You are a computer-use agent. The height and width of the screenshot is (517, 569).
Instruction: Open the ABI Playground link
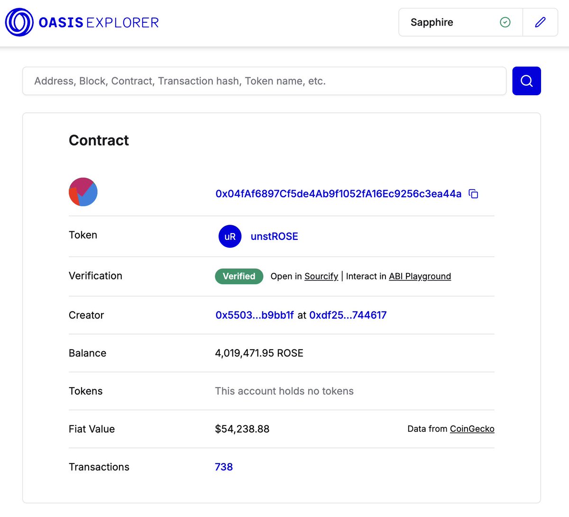[420, 276]
